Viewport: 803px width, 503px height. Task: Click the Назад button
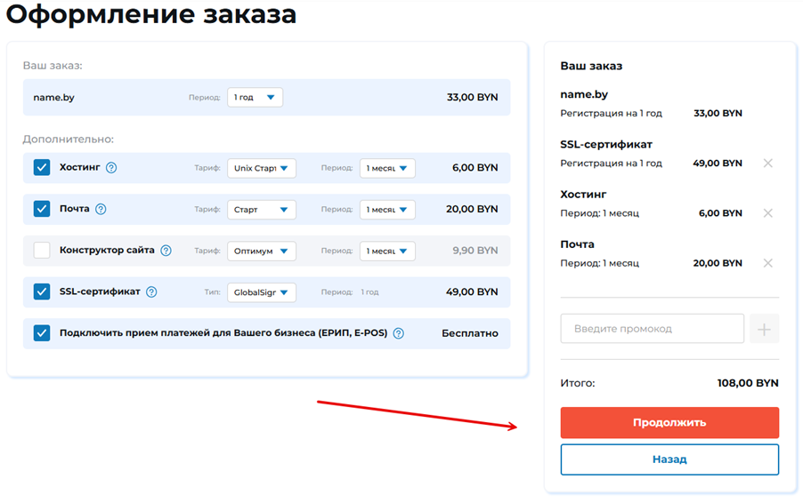pyautogui.click(x=669, y=459)
